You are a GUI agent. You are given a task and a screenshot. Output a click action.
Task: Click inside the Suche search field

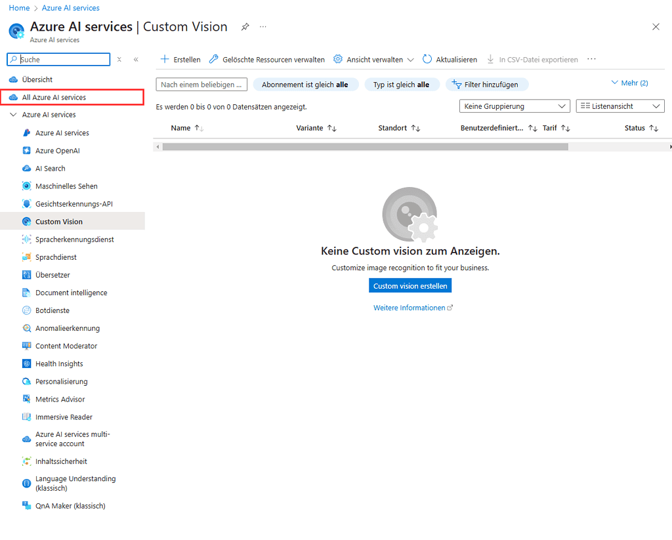[x=59, y=58]
